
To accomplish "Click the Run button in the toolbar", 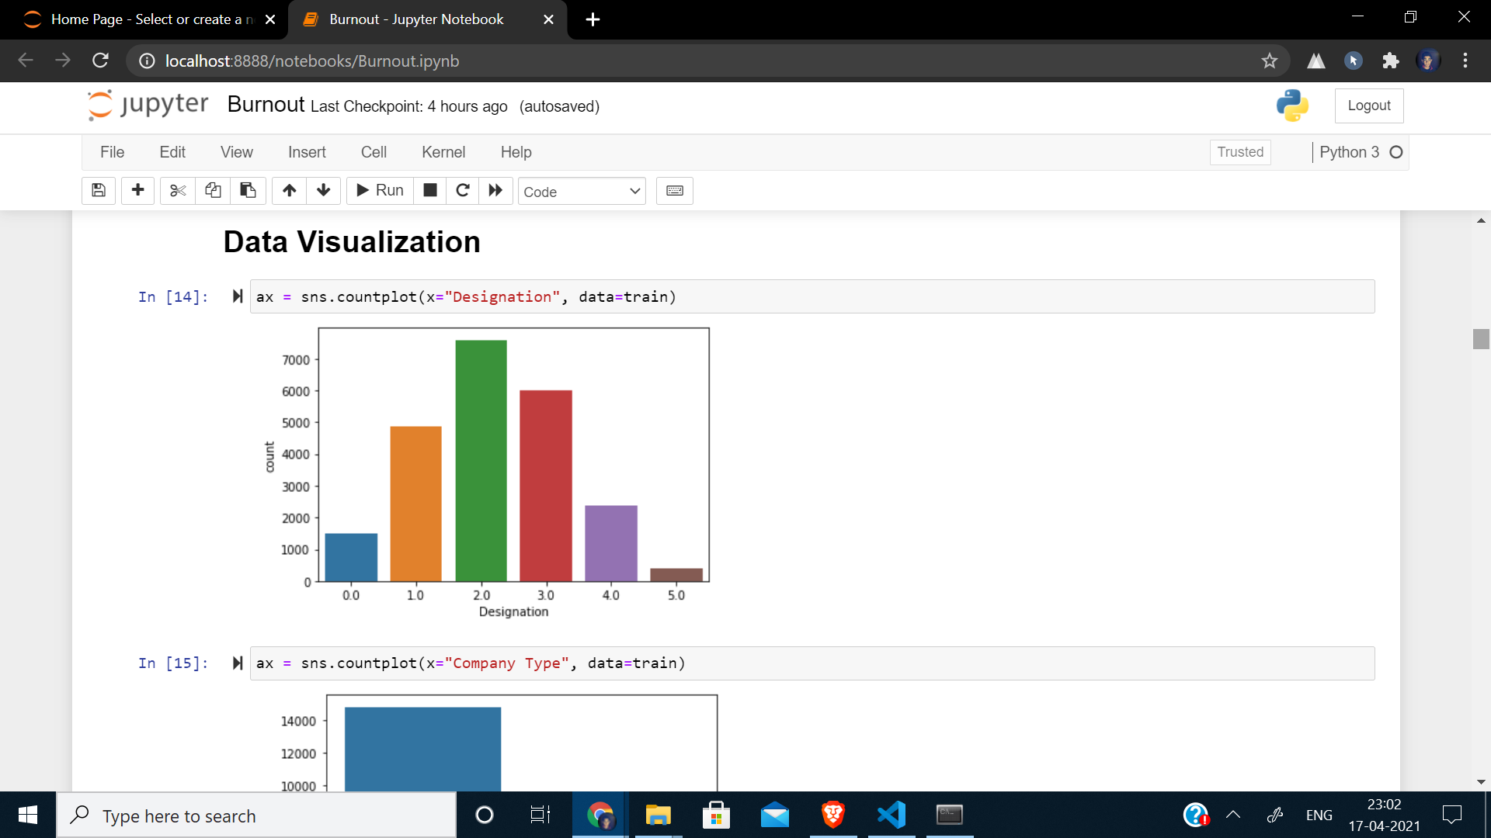I will pos(380,190).
